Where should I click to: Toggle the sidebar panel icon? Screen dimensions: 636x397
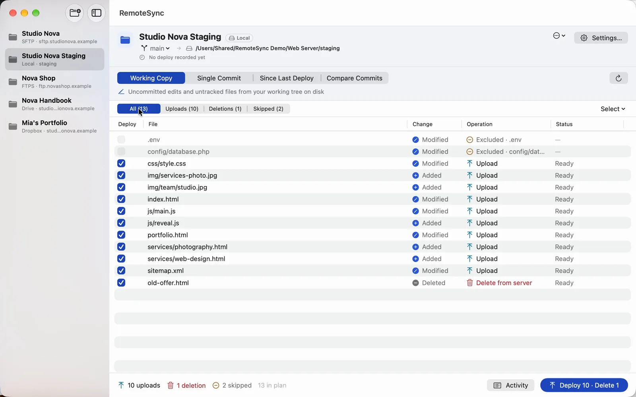pos(96,13)
